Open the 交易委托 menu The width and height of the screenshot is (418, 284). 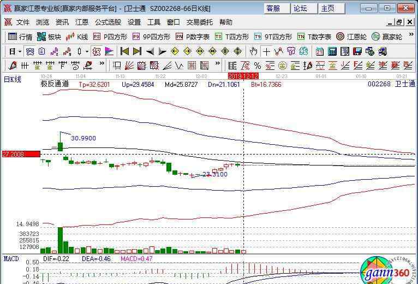pos(200,22)
